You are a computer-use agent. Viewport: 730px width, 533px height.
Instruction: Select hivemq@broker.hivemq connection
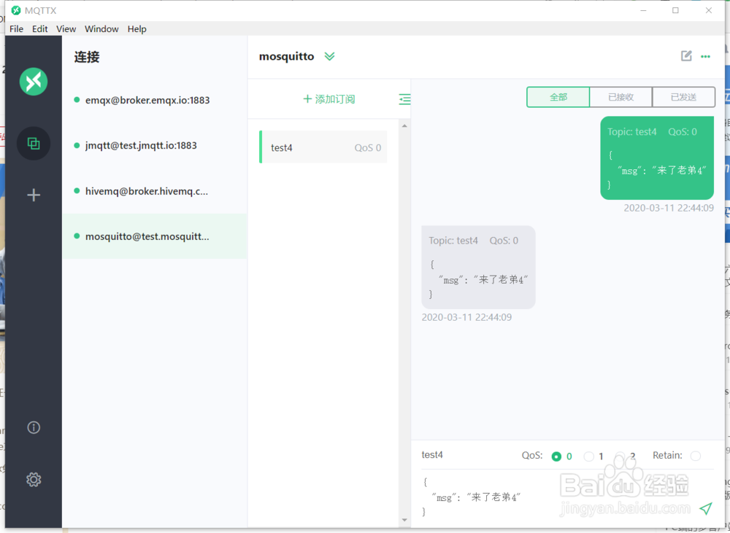(x=155, y=191)
